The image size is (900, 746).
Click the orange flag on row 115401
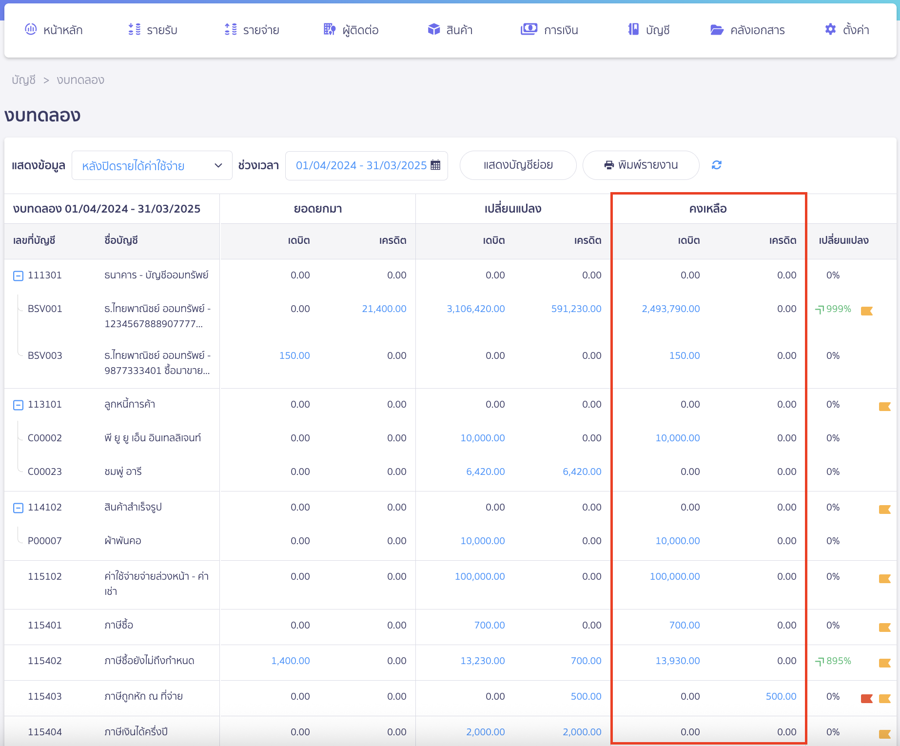coord(884,627)
